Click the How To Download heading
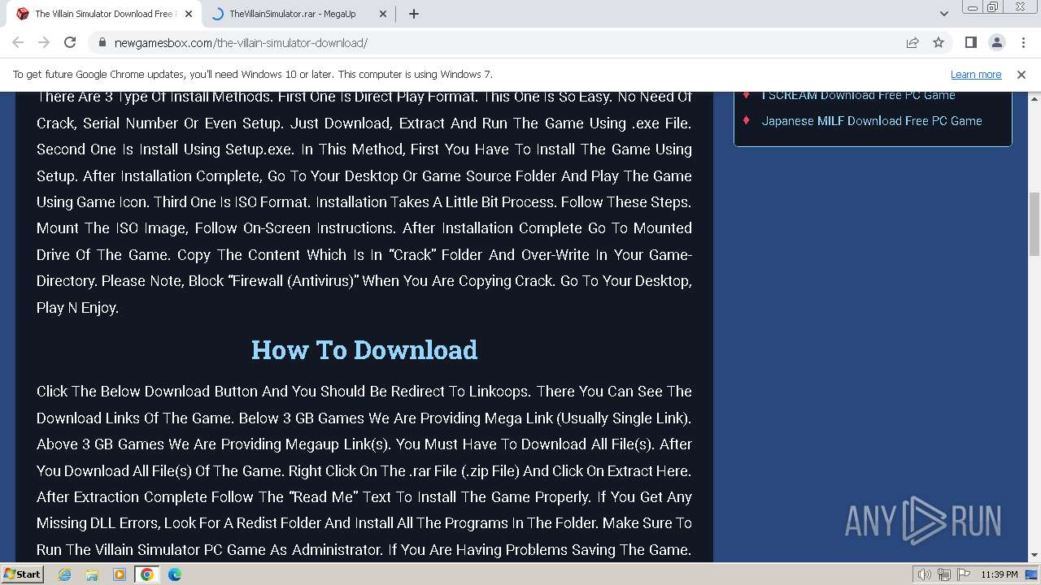The height and width of the screenshot is (585, 1041). (x=364, y=349)
